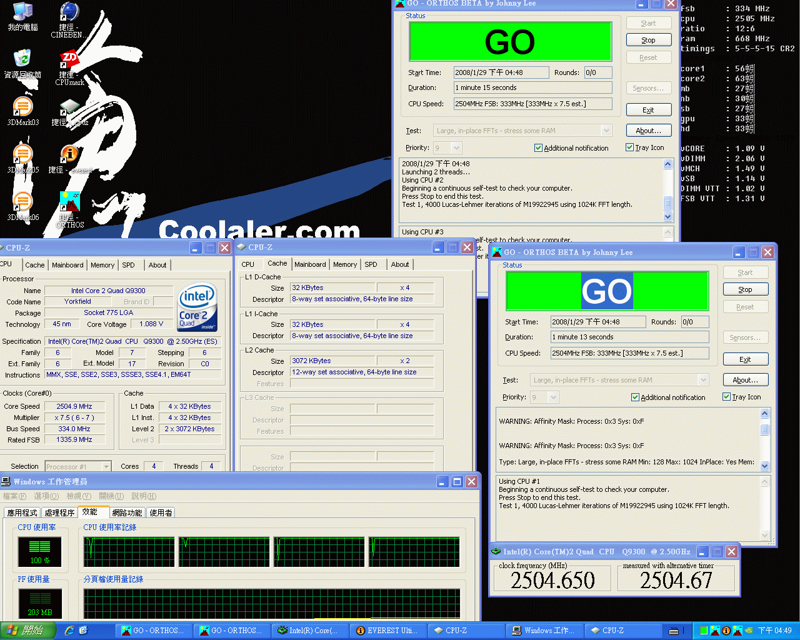Click scrollbar thumb in front ORTHOS warning log

pos(765,430)
